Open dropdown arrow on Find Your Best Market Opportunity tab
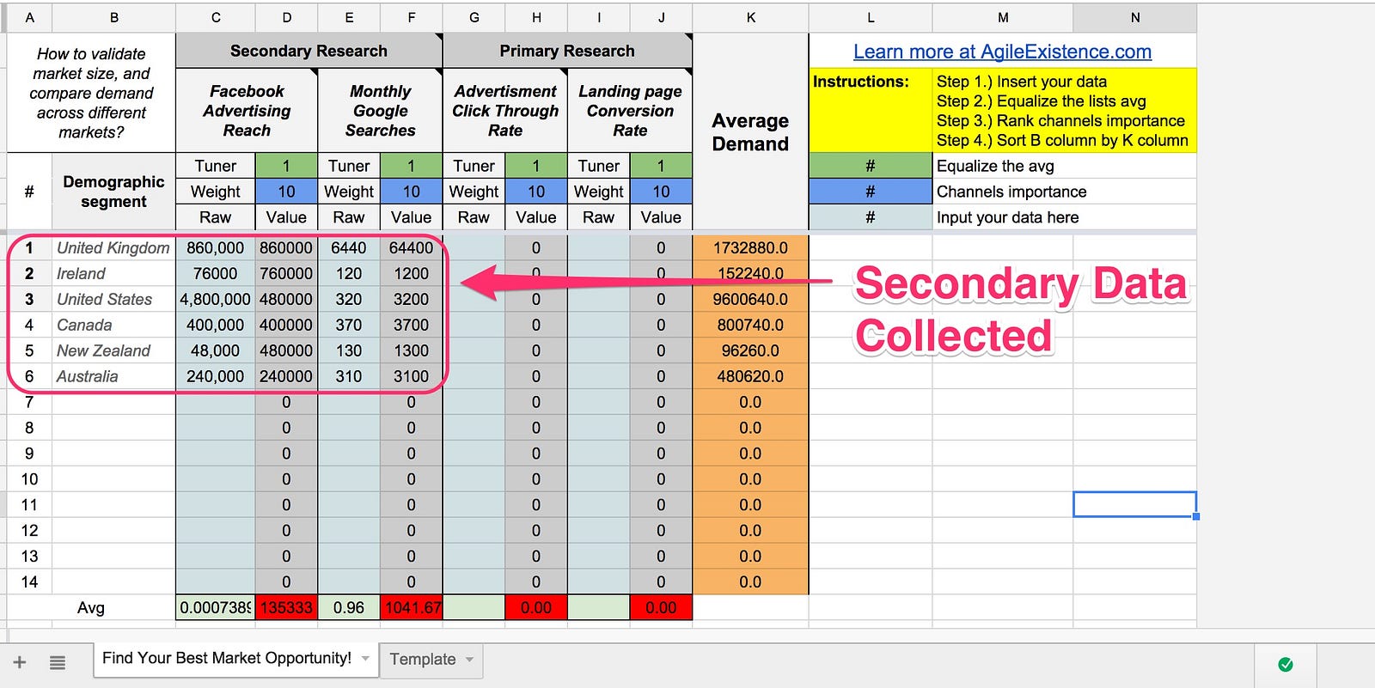The height and width of the screenshot is (688, 1375). (x=365, y=659)
